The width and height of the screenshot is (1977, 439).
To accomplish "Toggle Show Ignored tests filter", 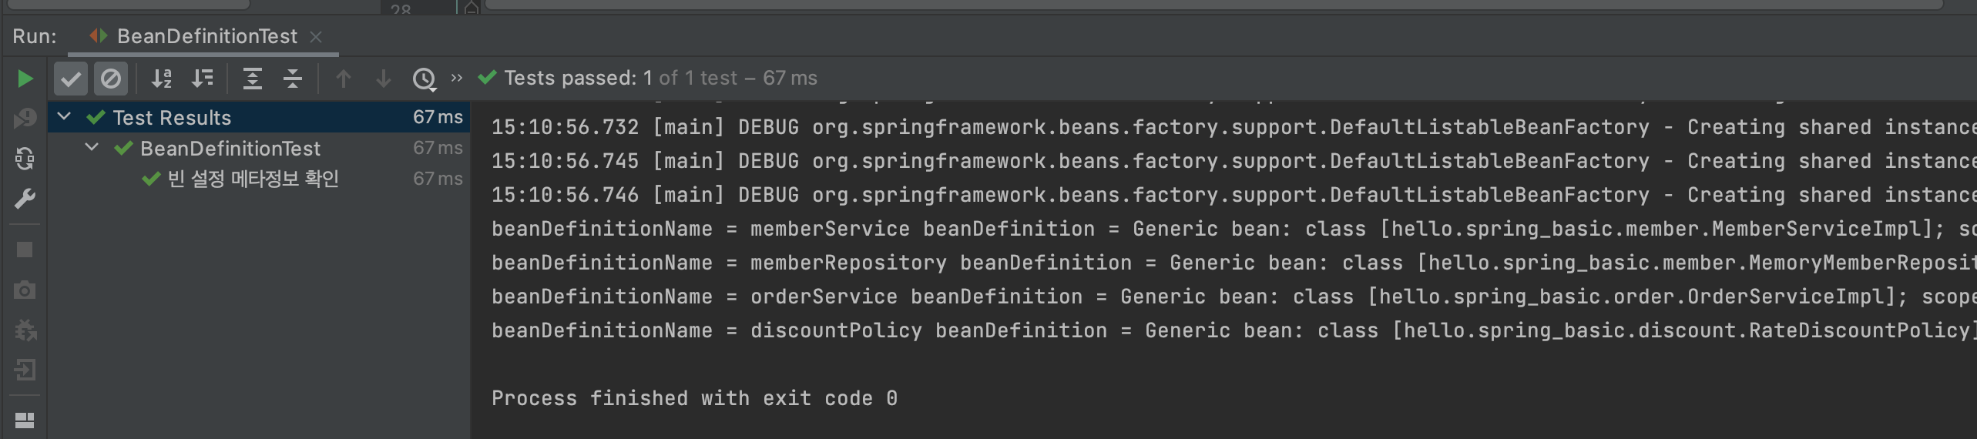I will pyautogui.click(x=111, y=79).
